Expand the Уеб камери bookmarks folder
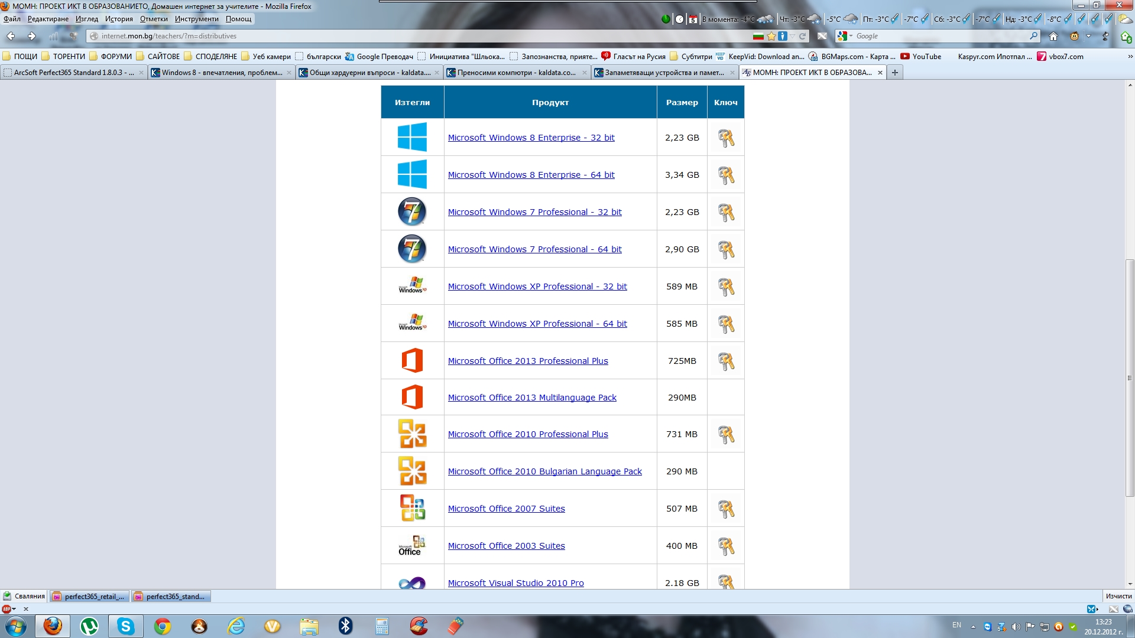Image resolution: width=1135 pixels, height=638 pixels. tap(266, 57)
